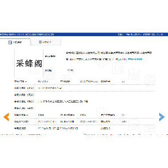Go to next trademark with blue arrow

point(162,117)
